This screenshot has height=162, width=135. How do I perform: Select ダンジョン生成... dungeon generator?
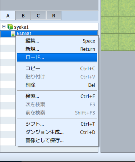pyautogui.click(x=57, y=132)
